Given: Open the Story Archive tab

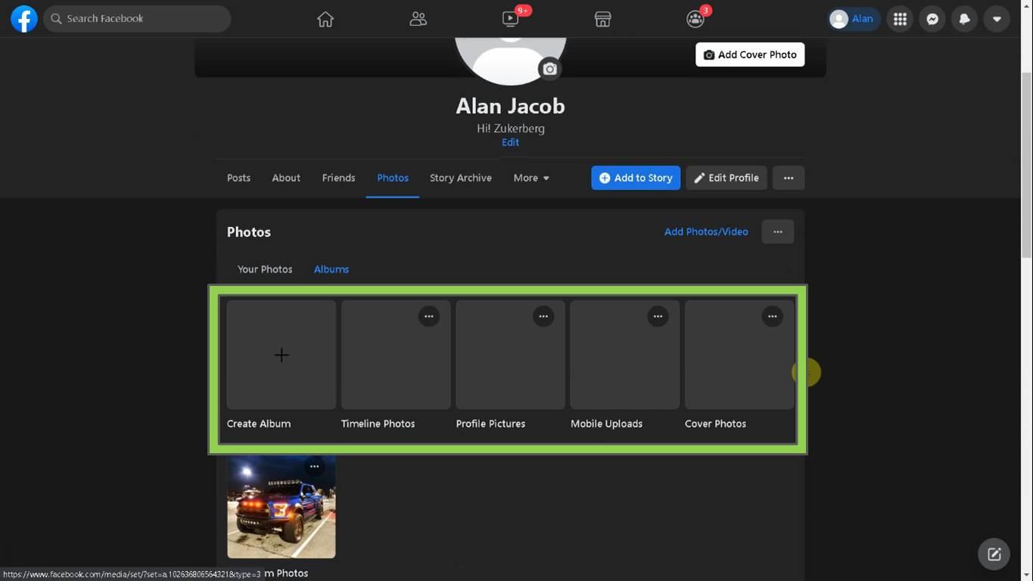Looking at the screenshot, I should [461, 178].
